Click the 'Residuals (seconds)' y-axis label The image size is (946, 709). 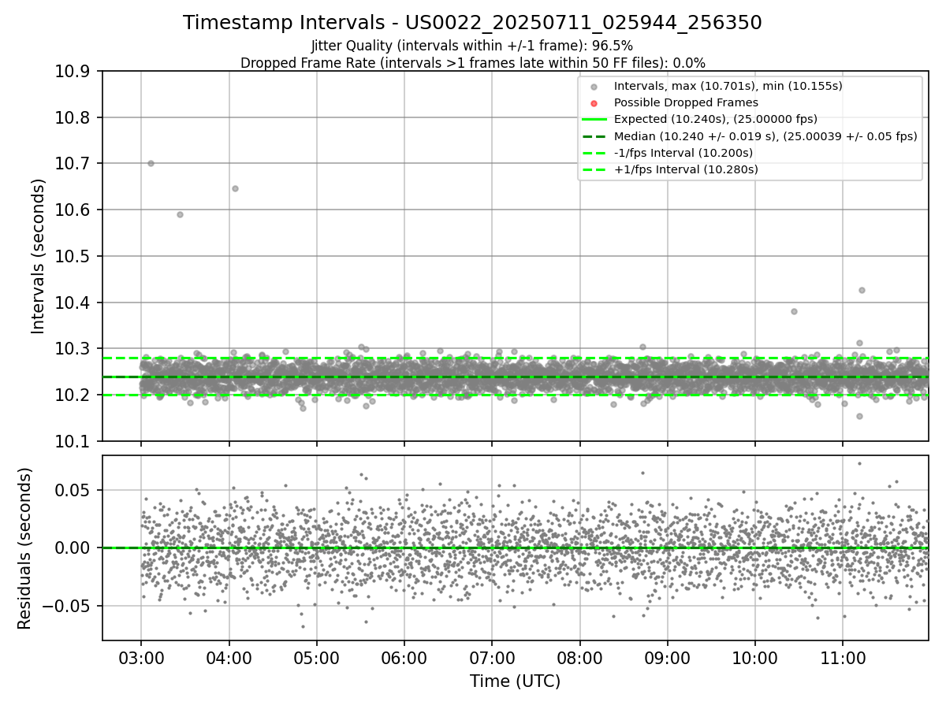click(x=25, y=548)
